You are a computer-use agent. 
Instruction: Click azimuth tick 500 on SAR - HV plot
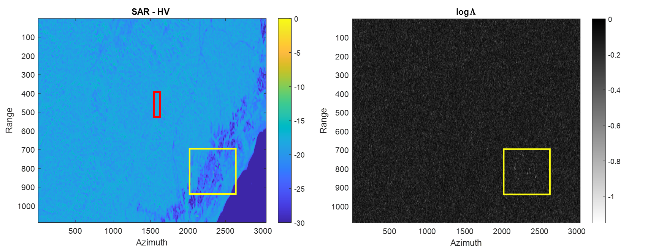tap(75, 231)
